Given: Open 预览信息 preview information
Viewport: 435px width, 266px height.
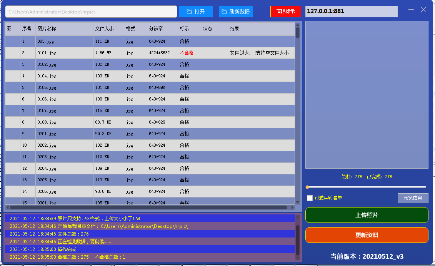Looking at the screenshot, I should (413, 198).
